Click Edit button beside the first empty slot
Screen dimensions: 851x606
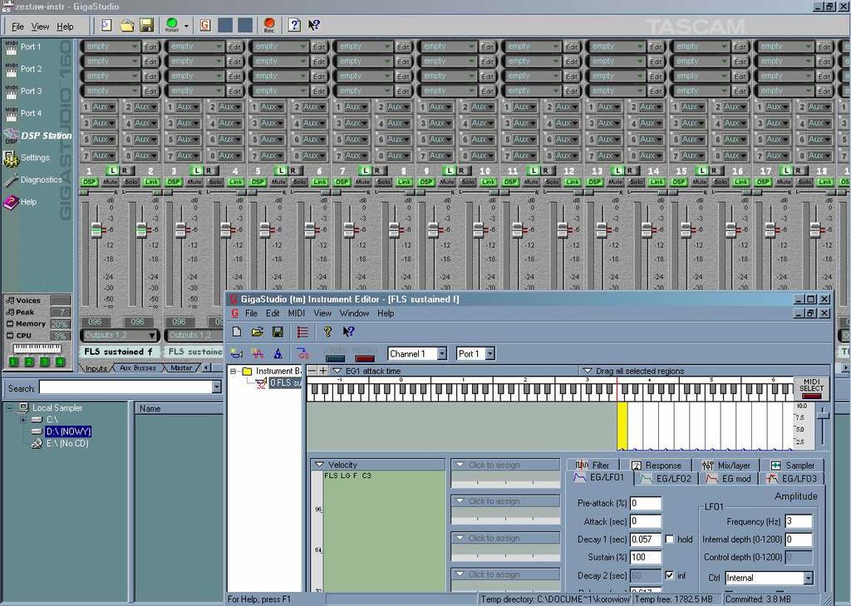coord(150,47)
